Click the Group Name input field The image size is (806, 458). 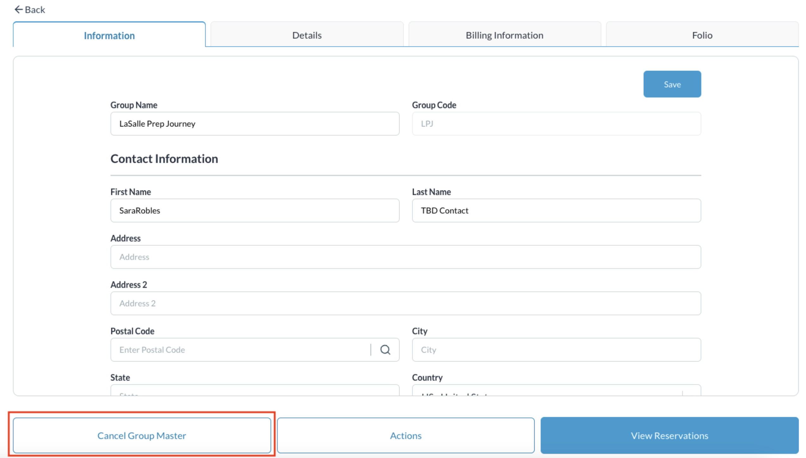[255, 124]
